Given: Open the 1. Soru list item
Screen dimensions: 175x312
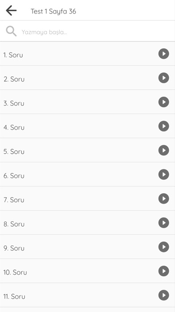Looking at the screenshot, I should 87,54.
